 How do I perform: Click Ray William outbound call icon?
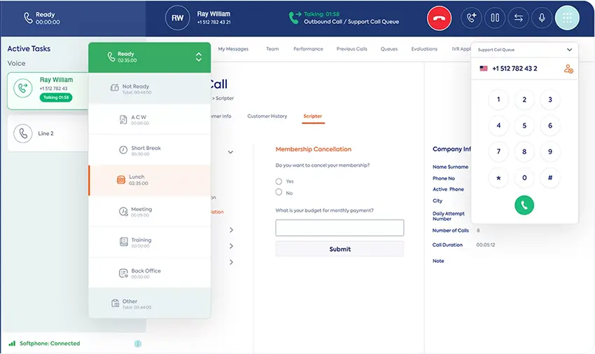23,88
